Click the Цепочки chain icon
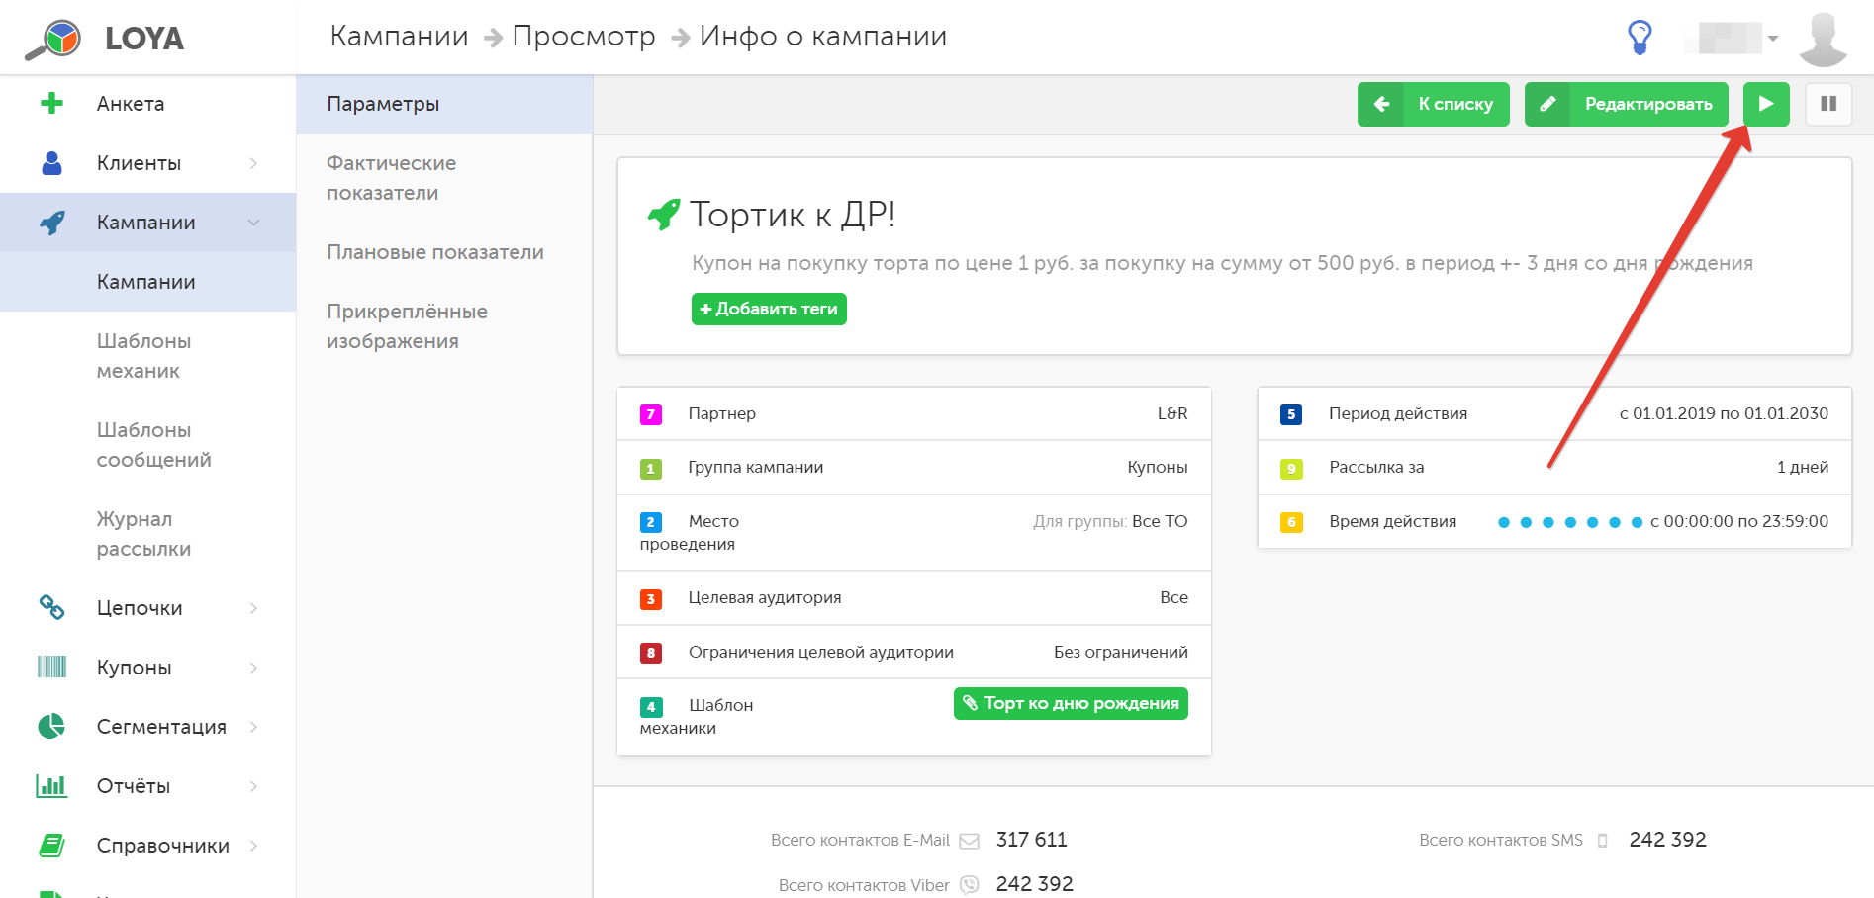This screenshot has width=1874, height=898. coord(52,607)
